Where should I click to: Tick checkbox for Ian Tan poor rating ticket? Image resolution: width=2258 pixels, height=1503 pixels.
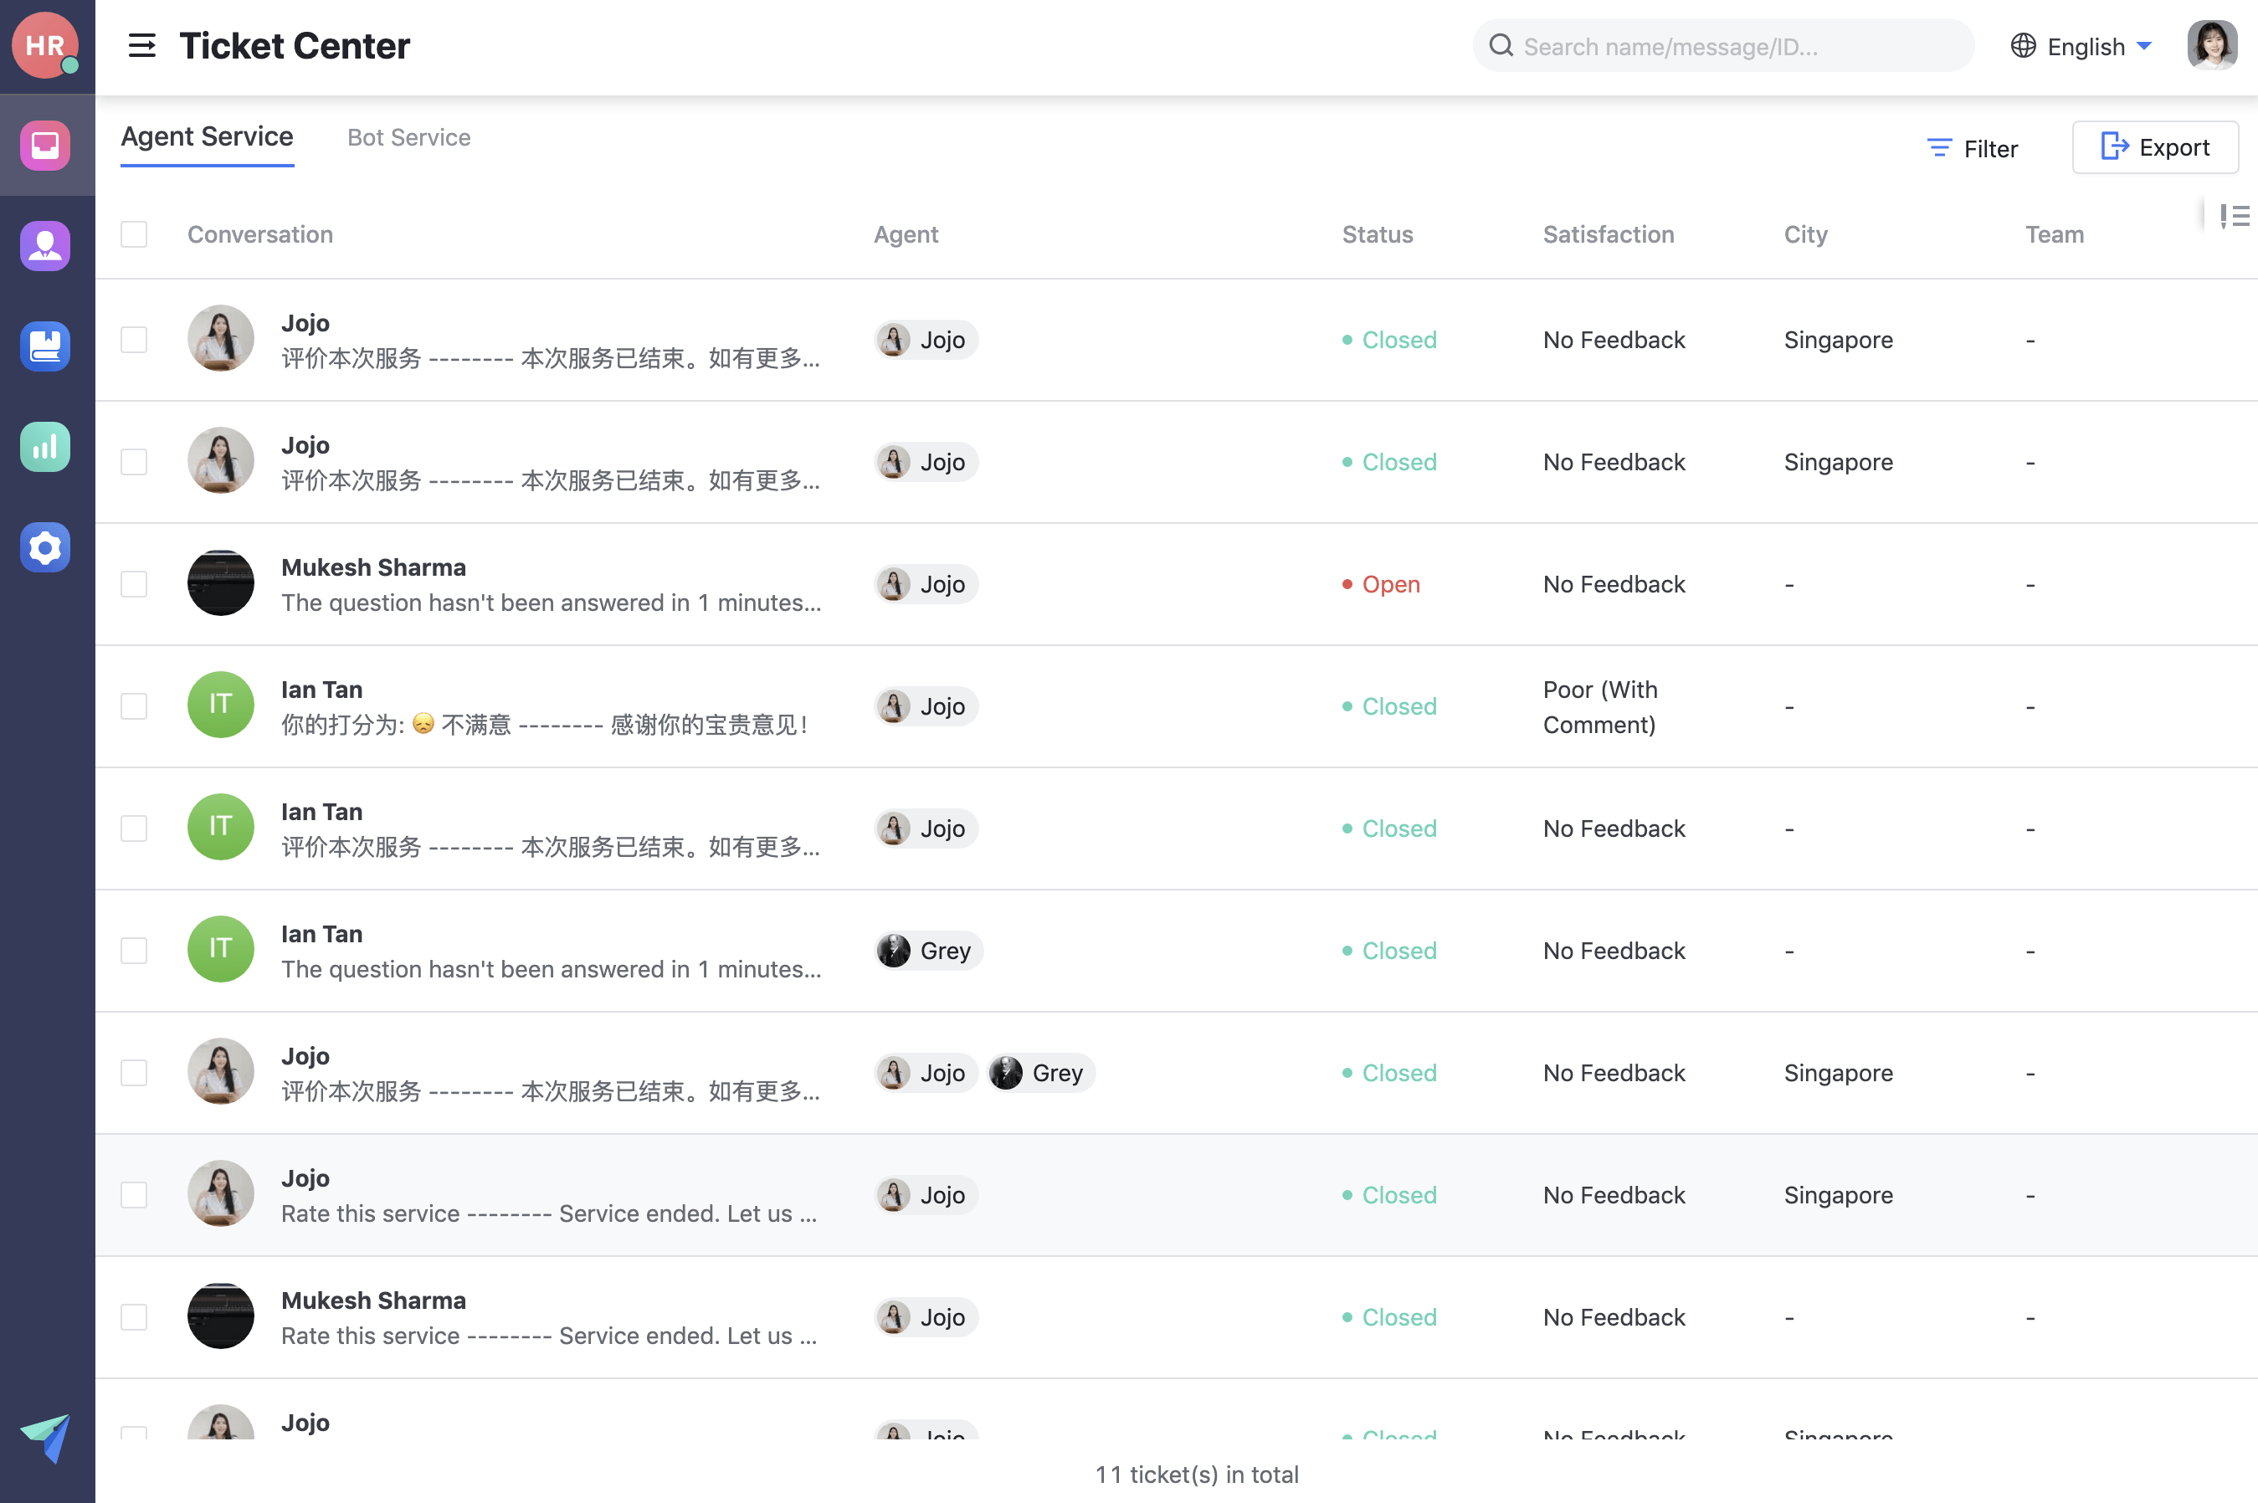pos(134,706)
